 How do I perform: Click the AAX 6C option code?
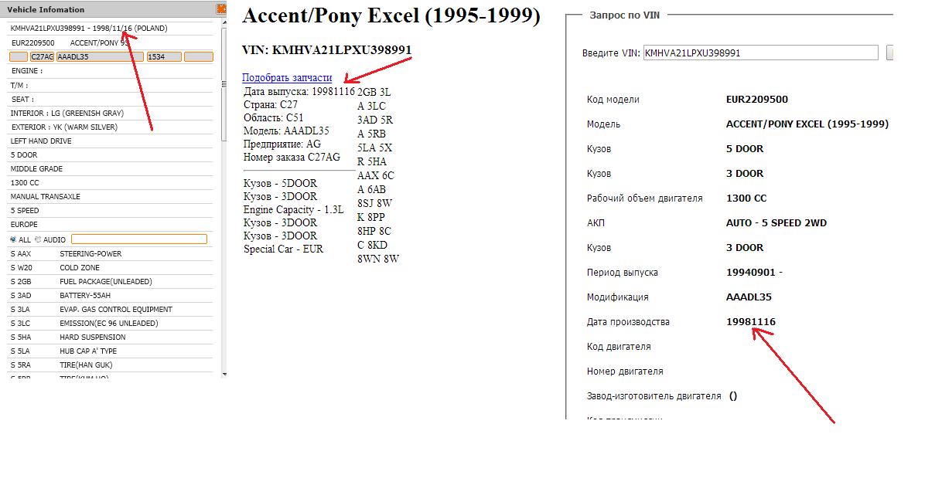376,175
